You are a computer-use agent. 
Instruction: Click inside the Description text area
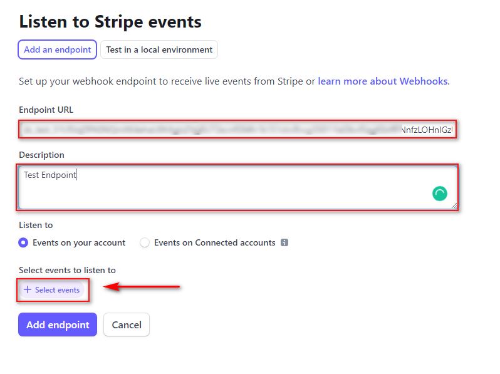coord(237,187)
